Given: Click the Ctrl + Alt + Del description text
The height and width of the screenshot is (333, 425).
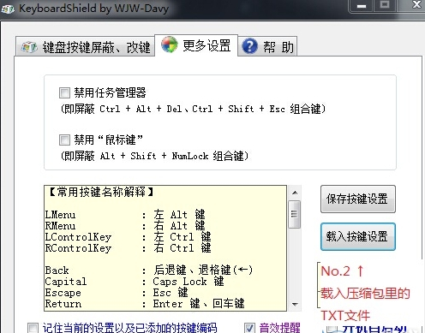Looking at the screenshot, I should [x=193, y=109].
